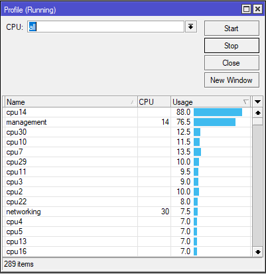Open a New Window

pyautogui.click(x=232, y=80)
